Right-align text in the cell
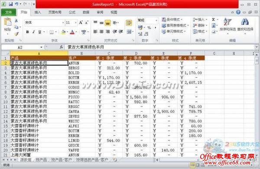 (x=107, y=31)
